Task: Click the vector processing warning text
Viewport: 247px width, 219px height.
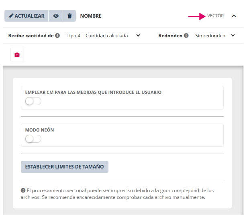Action: point(120,194)
